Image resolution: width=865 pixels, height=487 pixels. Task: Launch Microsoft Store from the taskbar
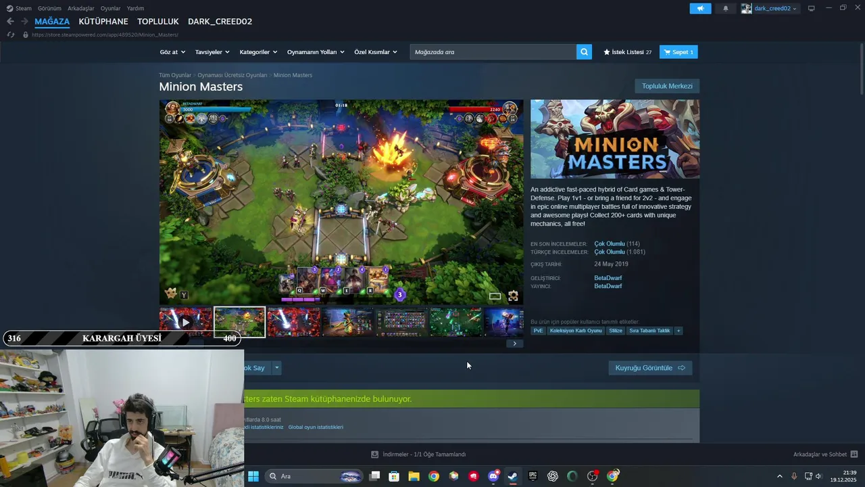[x=394, y=476]
